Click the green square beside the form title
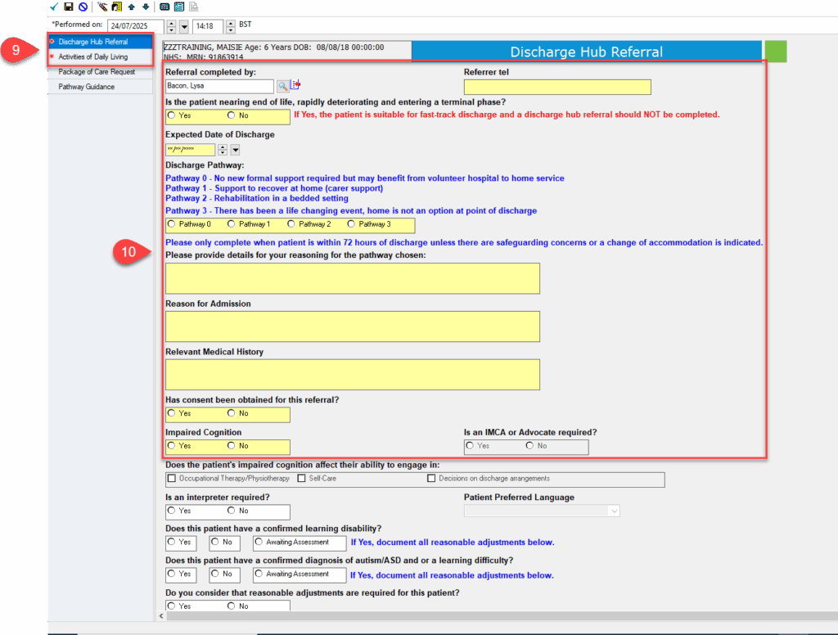Viewport: 838px width, 635px height. 776,52
